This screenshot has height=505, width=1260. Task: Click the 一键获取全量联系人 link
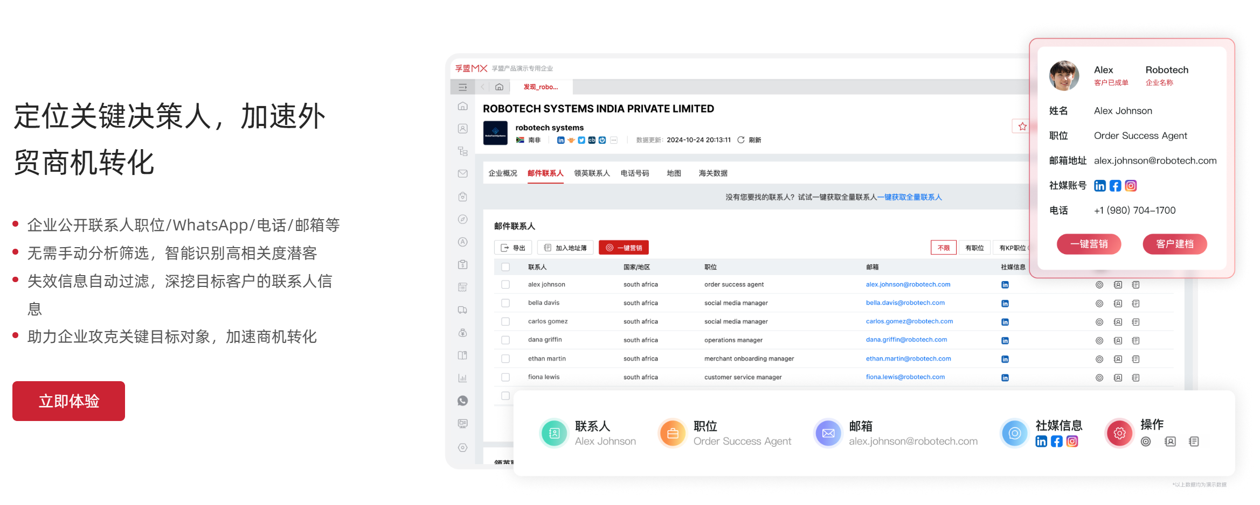click(x=910, y=197)
